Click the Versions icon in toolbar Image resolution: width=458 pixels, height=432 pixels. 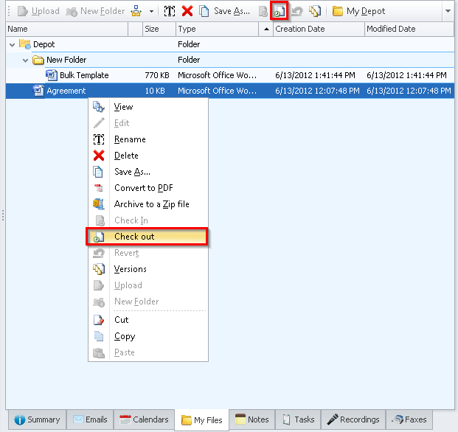[x=315, y=11]
